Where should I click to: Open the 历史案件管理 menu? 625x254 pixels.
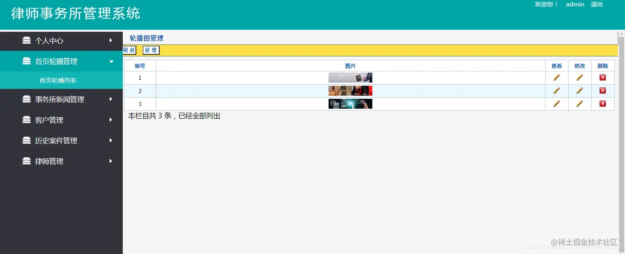click(61, 140)
